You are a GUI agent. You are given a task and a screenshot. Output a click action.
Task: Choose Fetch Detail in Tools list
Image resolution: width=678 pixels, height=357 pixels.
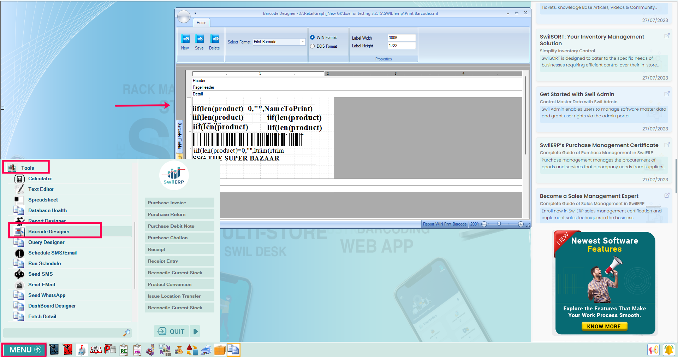pyautogui.click(x=42, y=317)
